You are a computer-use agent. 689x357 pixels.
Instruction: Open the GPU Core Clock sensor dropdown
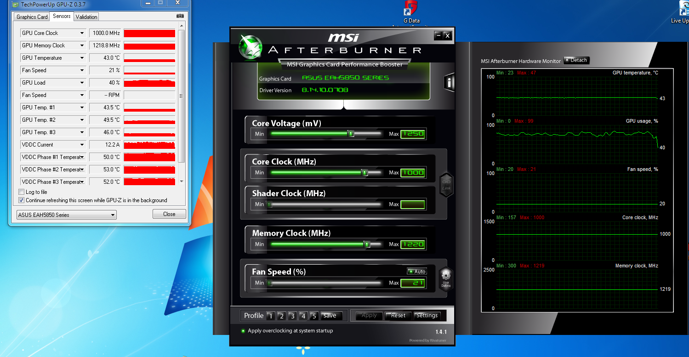point(82,33)
